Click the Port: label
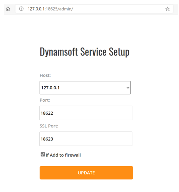This screenshot has height=192, width=179. tap(45, 100)
